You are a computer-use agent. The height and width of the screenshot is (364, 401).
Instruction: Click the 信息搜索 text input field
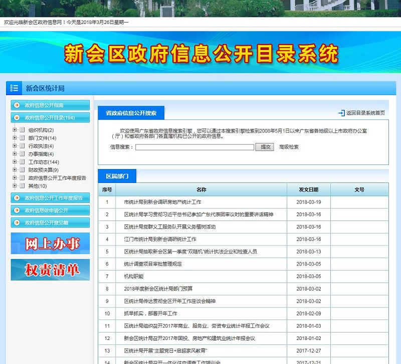(194, 147)
